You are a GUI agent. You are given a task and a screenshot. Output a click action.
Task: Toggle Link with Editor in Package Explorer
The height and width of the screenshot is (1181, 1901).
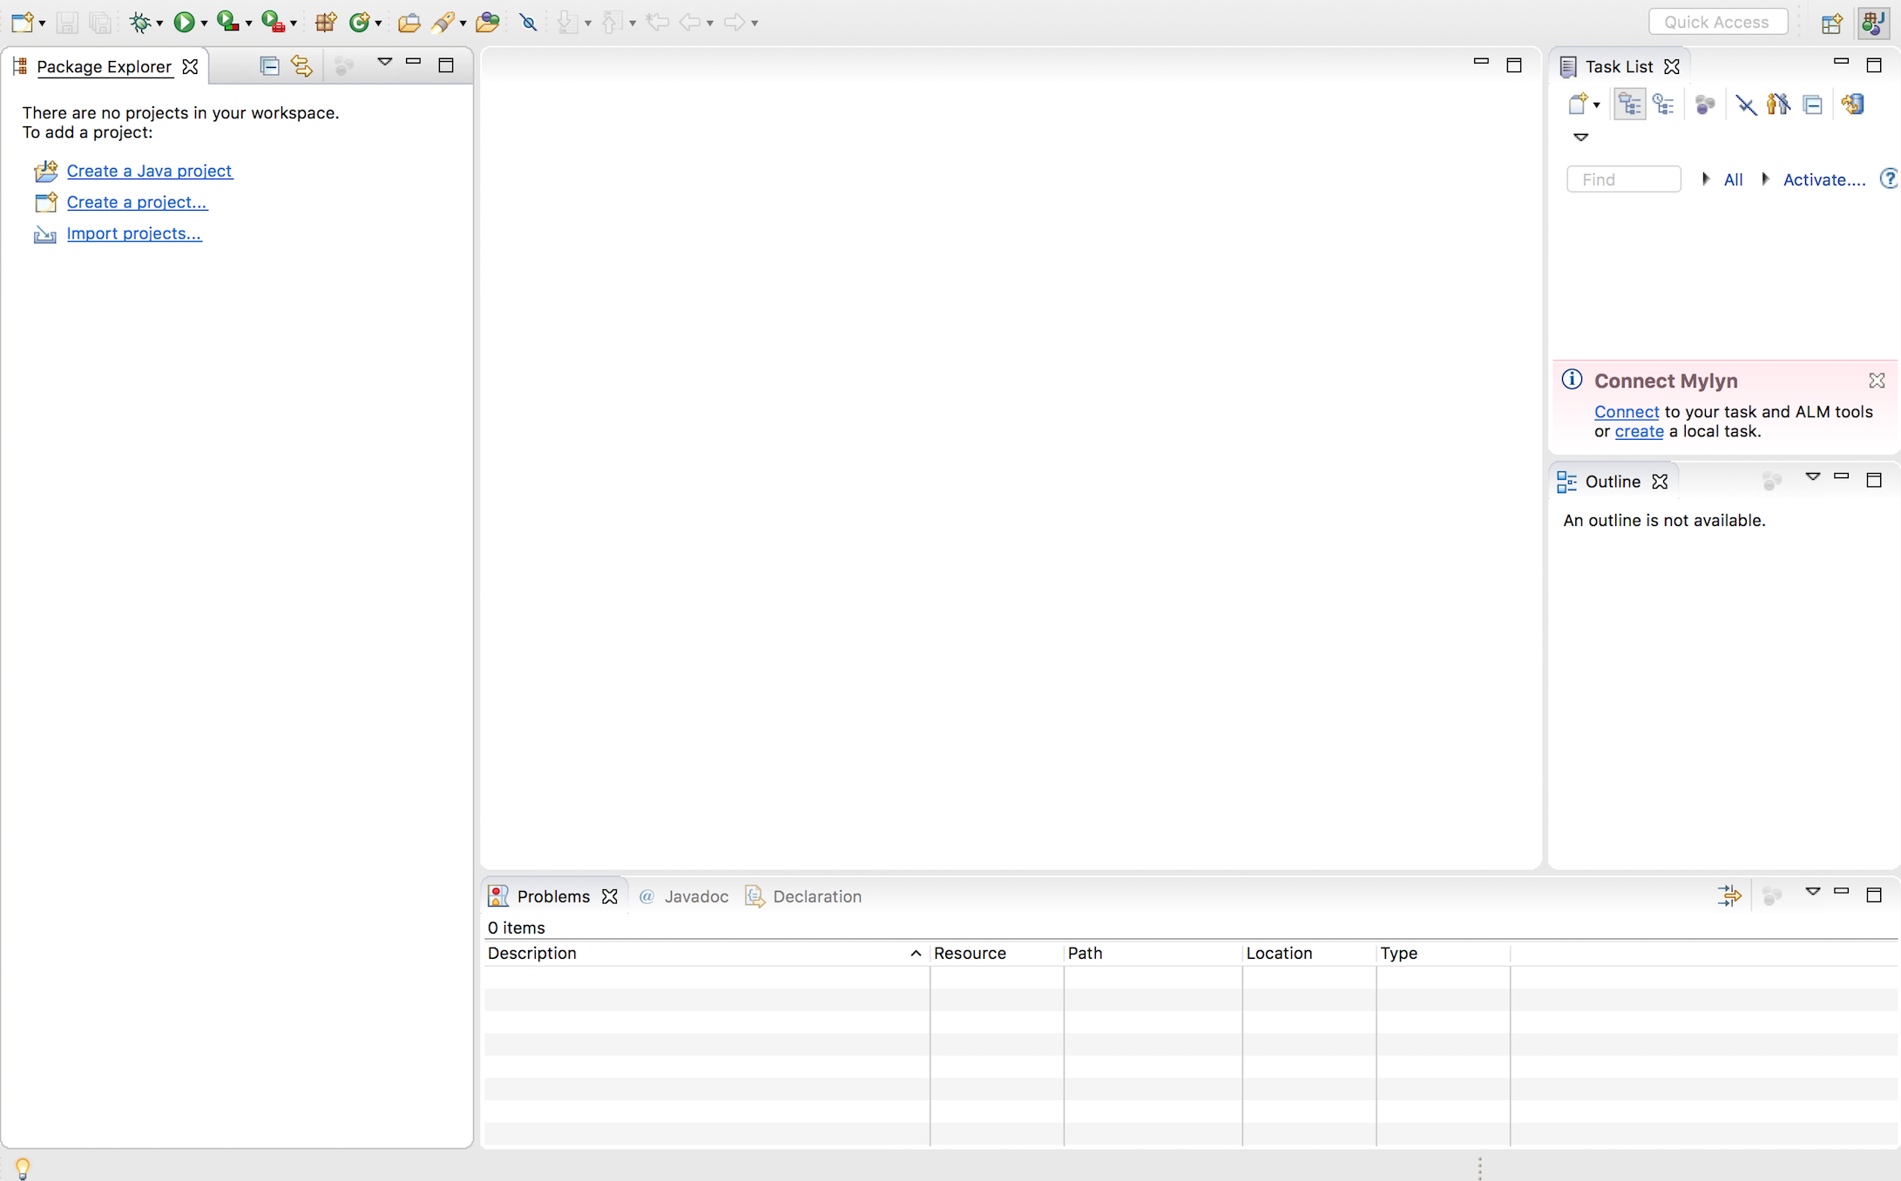[x=301, y=66]
